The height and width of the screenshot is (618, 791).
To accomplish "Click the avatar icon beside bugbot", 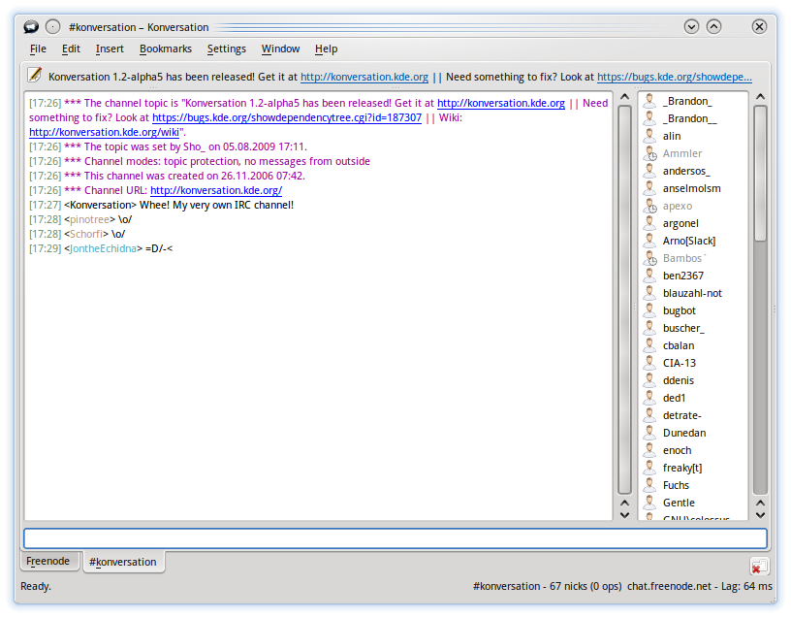I will [x=649, y=310].
